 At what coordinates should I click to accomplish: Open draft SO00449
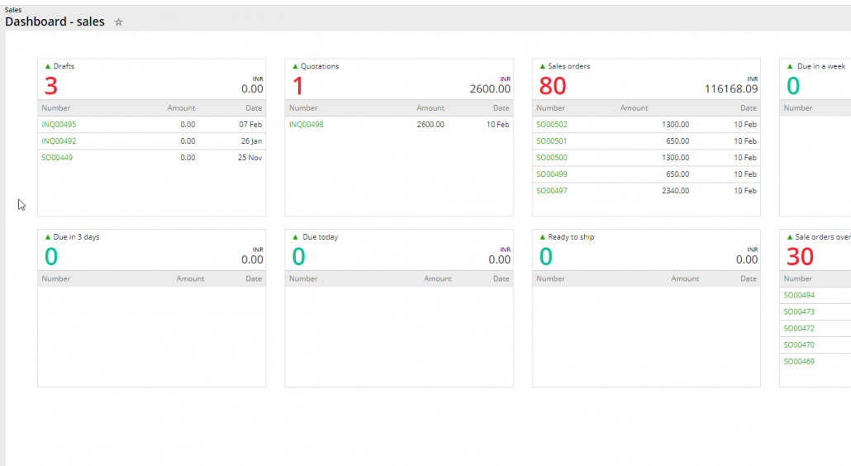tap(57, 158)
